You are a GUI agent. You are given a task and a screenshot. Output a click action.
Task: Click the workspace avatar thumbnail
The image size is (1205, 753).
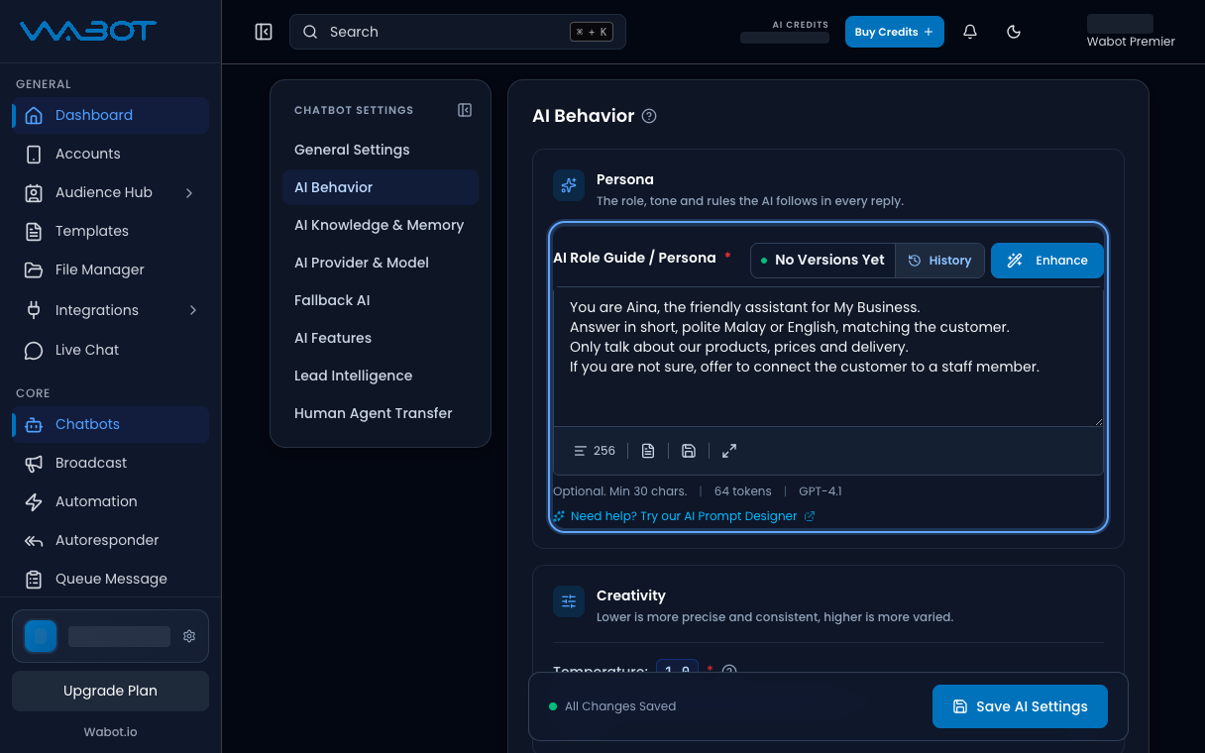coord(41,636)
